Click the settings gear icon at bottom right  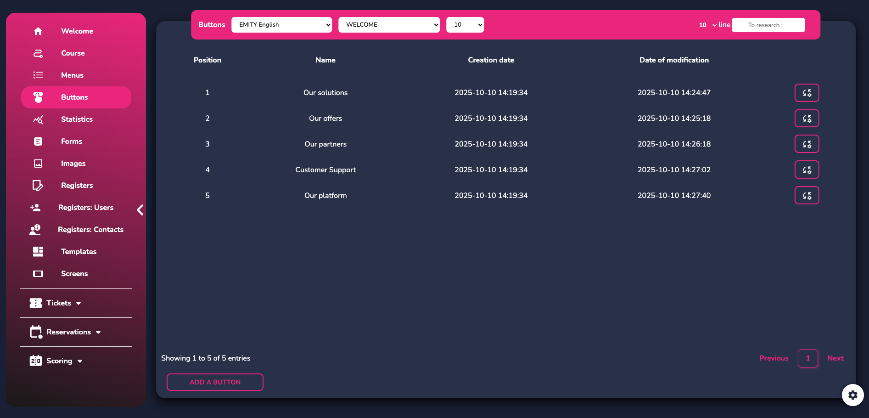[852, 395]
